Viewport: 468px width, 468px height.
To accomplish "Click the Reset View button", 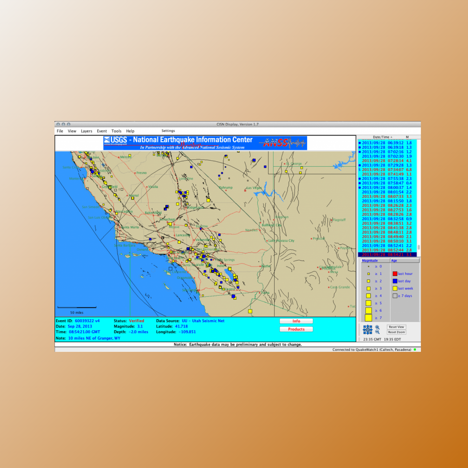I will (x=396, y=327).
